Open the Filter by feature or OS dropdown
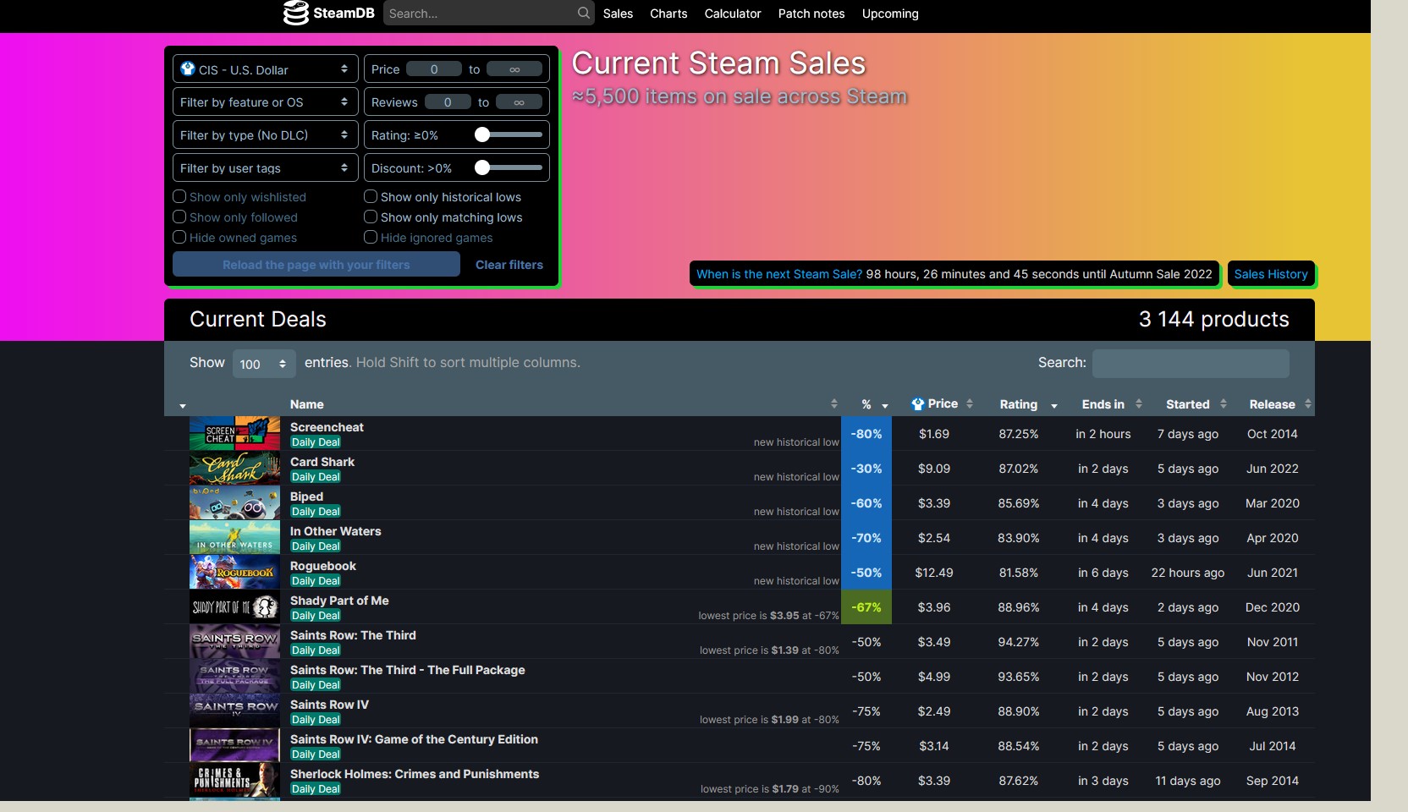Screen dimensions: 1408x812 (x=266, y=102)
